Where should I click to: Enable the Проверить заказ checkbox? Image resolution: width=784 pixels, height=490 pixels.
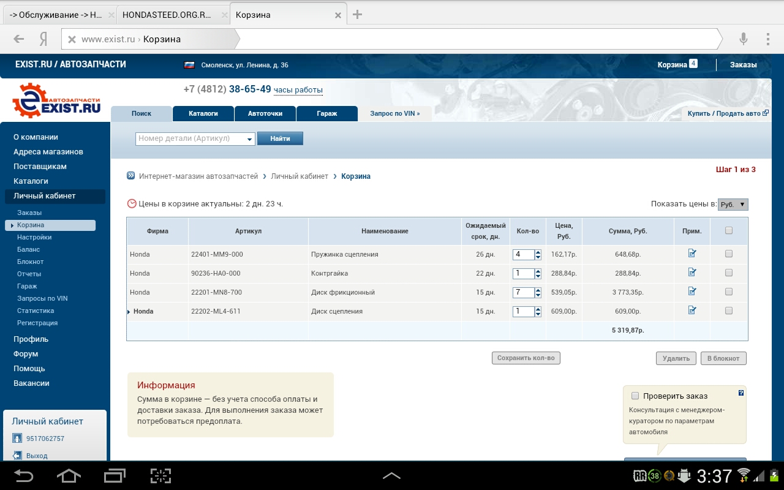click(x=635, y=396)
